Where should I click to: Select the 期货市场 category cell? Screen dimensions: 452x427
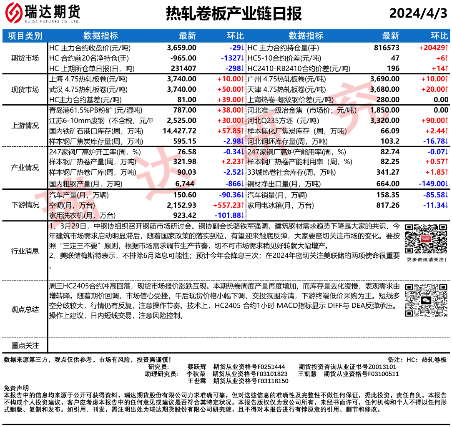click(25, 58)
